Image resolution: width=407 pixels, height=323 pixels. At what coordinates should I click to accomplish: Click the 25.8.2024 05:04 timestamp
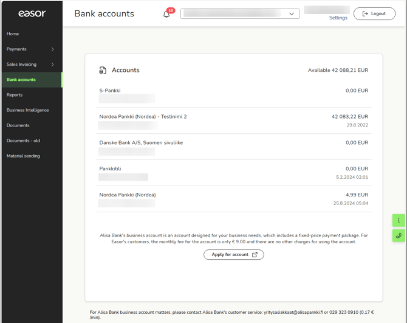(x=351, y=203)
